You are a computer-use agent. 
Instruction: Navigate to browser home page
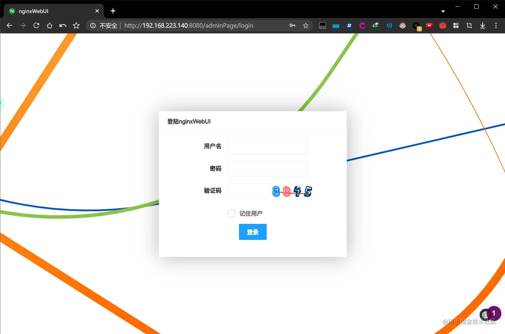pyautogui.click(x=49, y=25)
